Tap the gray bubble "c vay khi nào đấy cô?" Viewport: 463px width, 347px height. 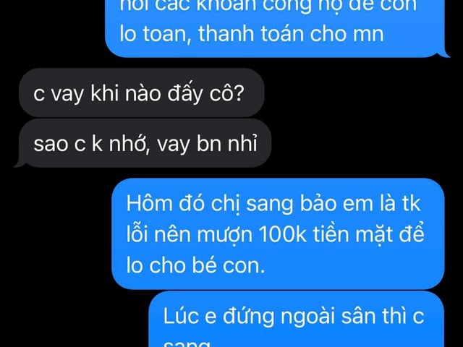point(142,93)
